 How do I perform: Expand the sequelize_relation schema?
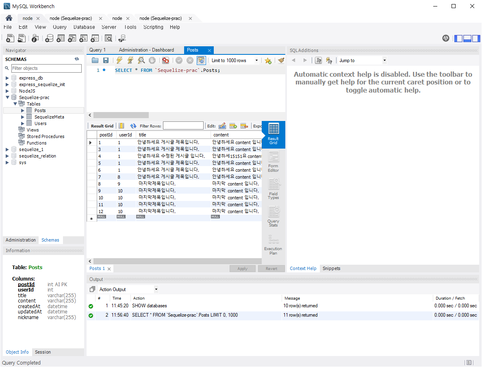[x=7, y=156]
